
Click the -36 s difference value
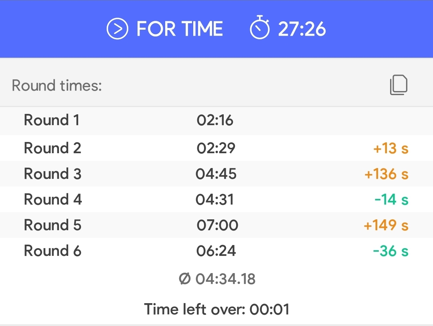click(x=391, y=251)
